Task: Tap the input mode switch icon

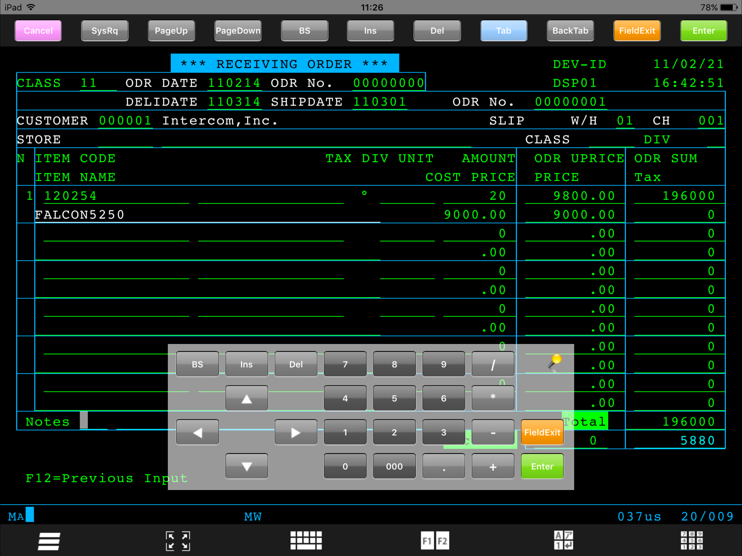Action: tap(563, 540)
